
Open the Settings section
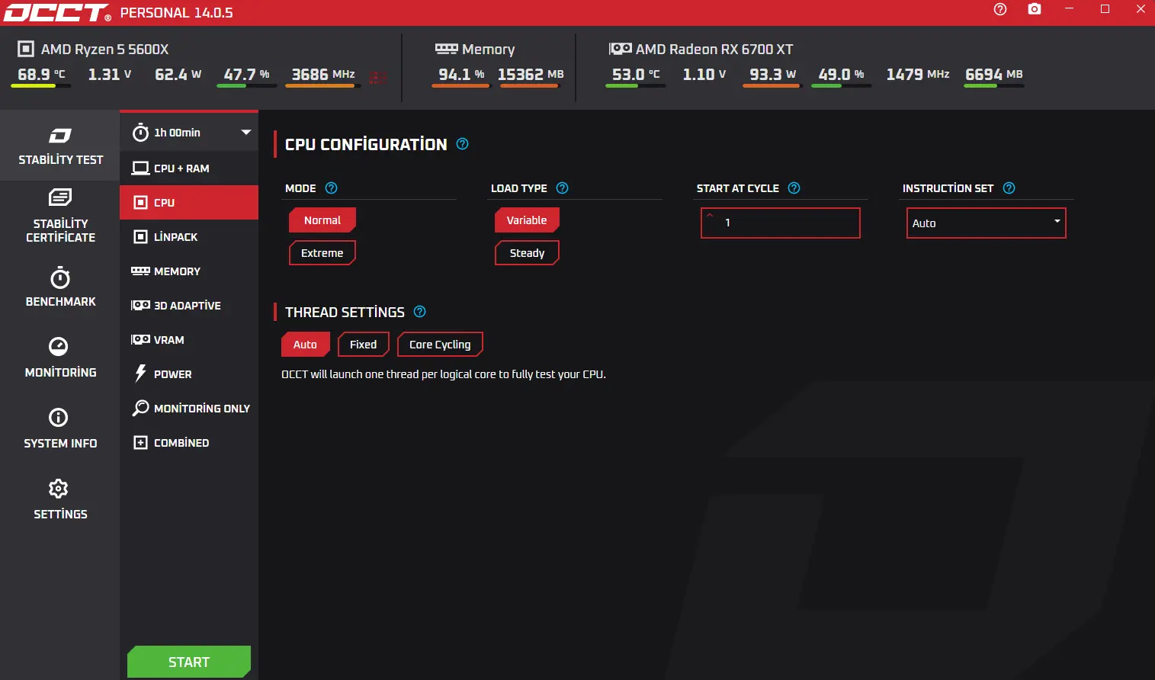coord(60,499)
